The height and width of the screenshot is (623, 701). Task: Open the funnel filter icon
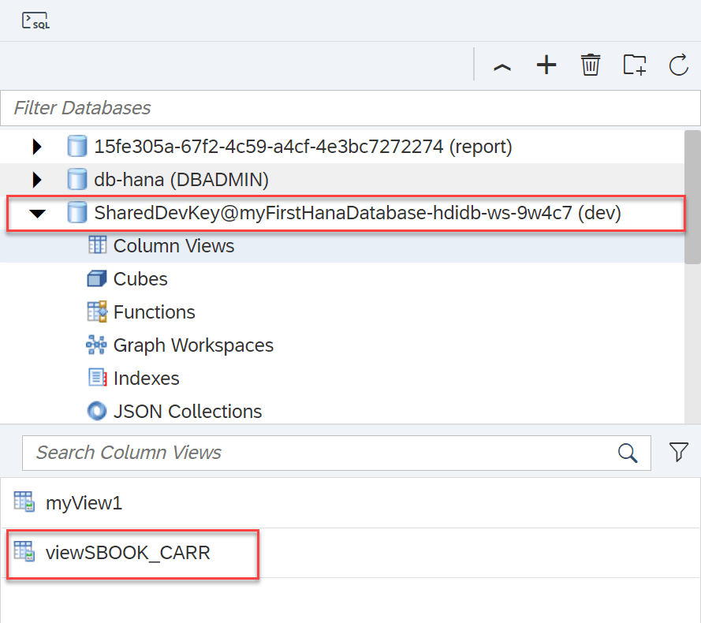678,452
